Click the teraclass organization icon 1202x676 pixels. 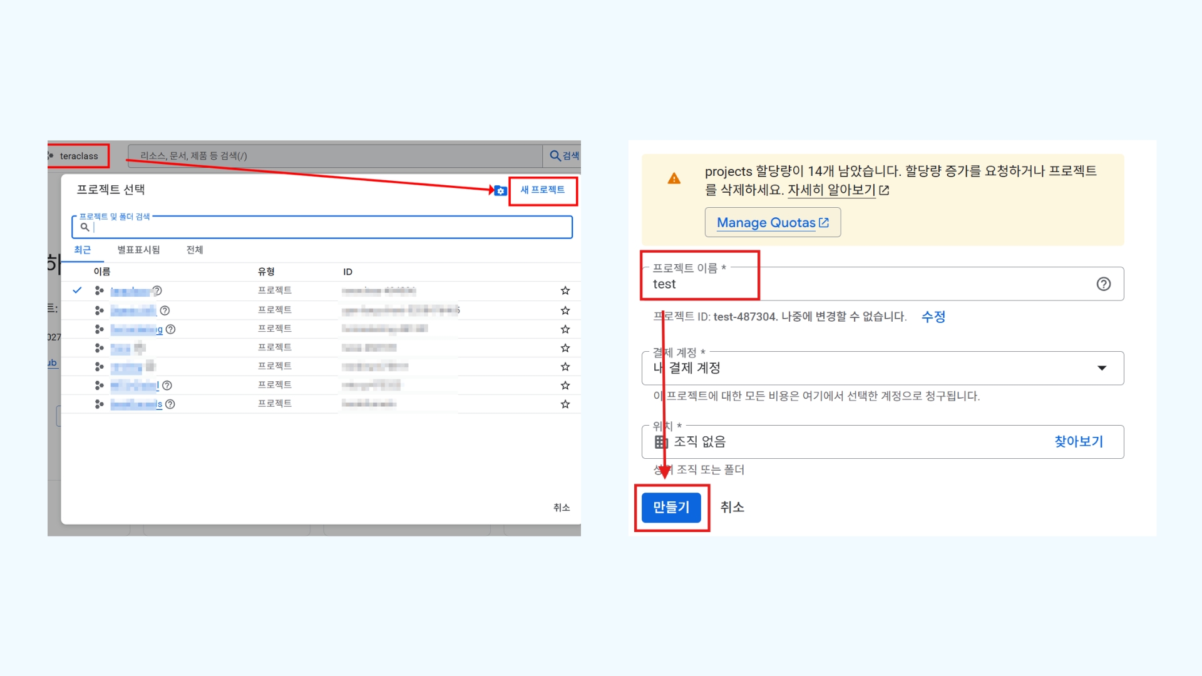(51, 155)
